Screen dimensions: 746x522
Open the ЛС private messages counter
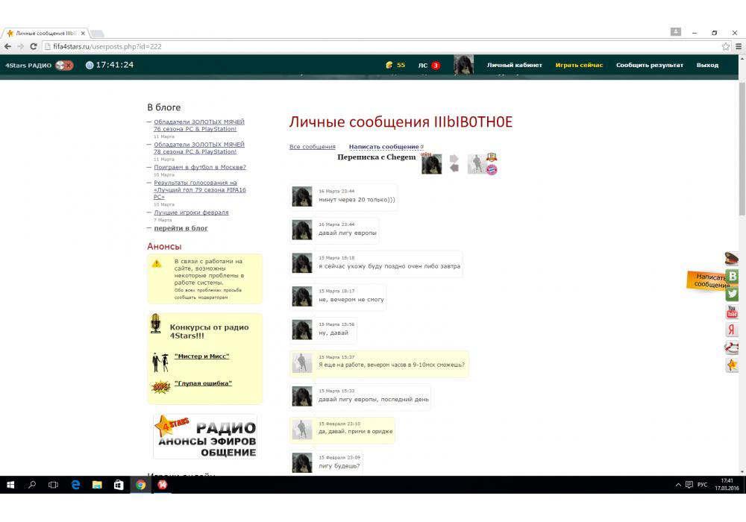(x=428, y=65)
